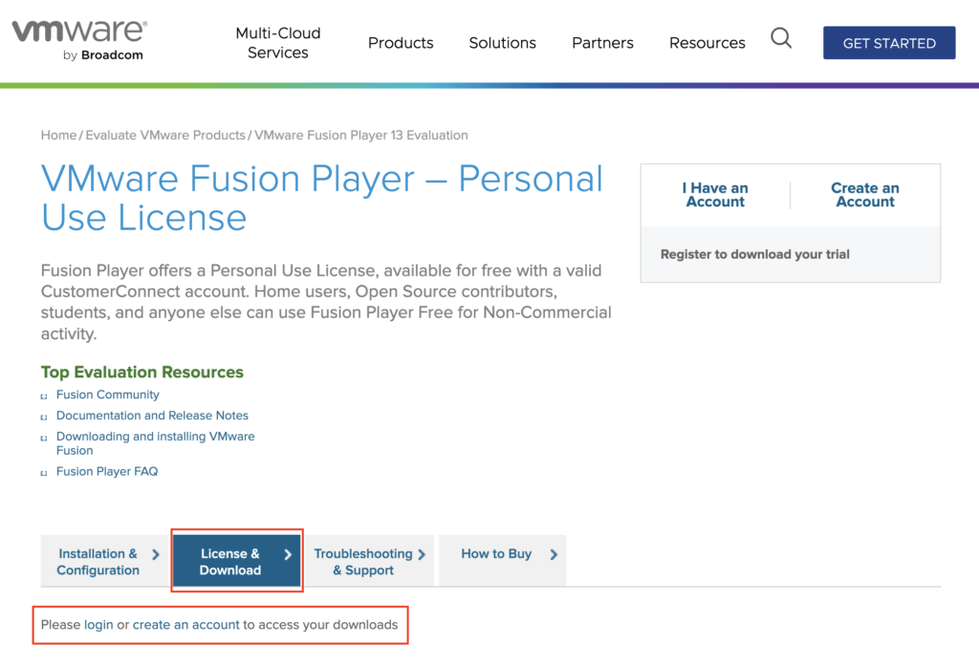Open the Solutions navigation menu

pos(502,43)
